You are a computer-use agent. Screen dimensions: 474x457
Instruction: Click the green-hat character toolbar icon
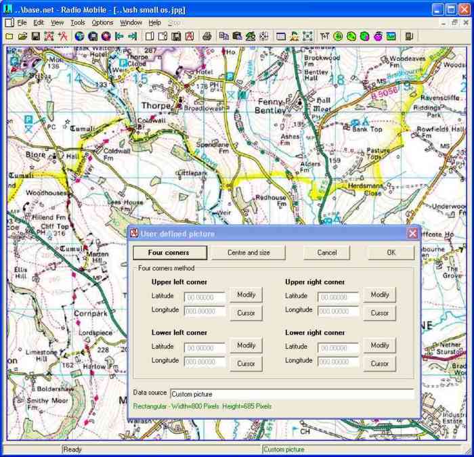[x=294, y=37]
